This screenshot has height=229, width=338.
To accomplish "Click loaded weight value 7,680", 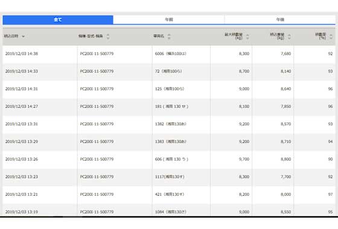I will (x=286, y=54).
